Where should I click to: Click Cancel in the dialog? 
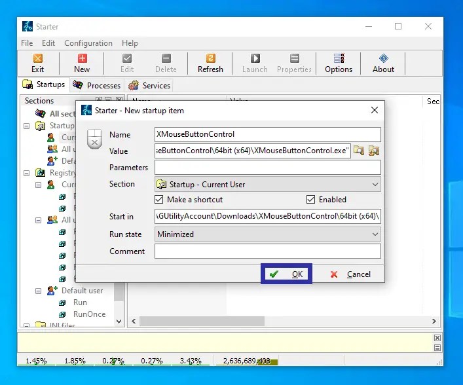click(x=350, y=274)
